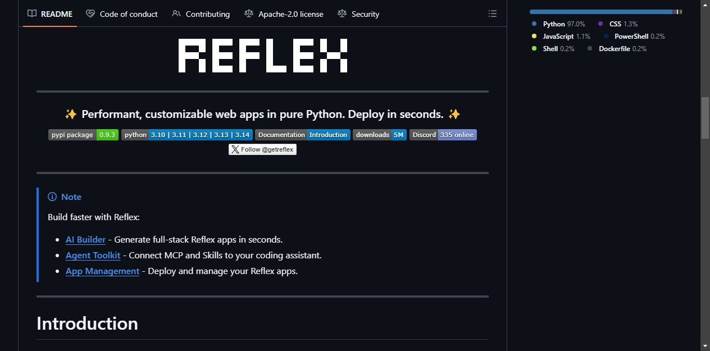Click the Contributing people icon
Image resolution: width=710 pixels, height=351 pixels.
click(x=176, y=14)
